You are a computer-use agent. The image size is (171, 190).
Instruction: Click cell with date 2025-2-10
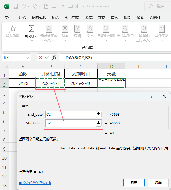coord(81,83)
